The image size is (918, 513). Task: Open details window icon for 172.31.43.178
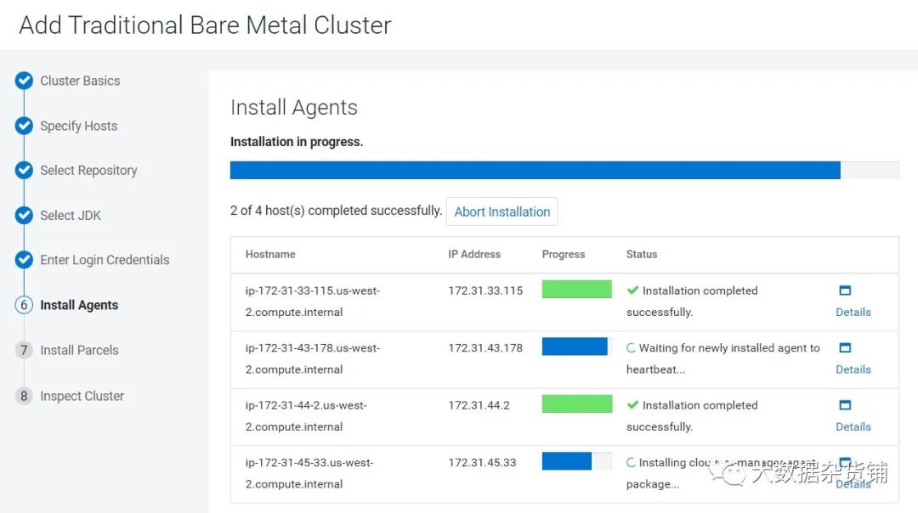pos(845,347)
